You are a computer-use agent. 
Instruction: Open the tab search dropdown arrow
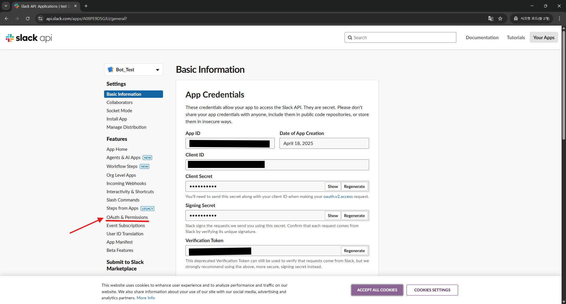point(6,6)
